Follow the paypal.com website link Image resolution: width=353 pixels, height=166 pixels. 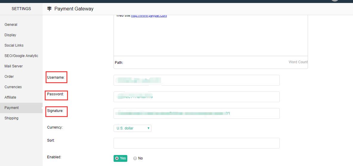149,16
